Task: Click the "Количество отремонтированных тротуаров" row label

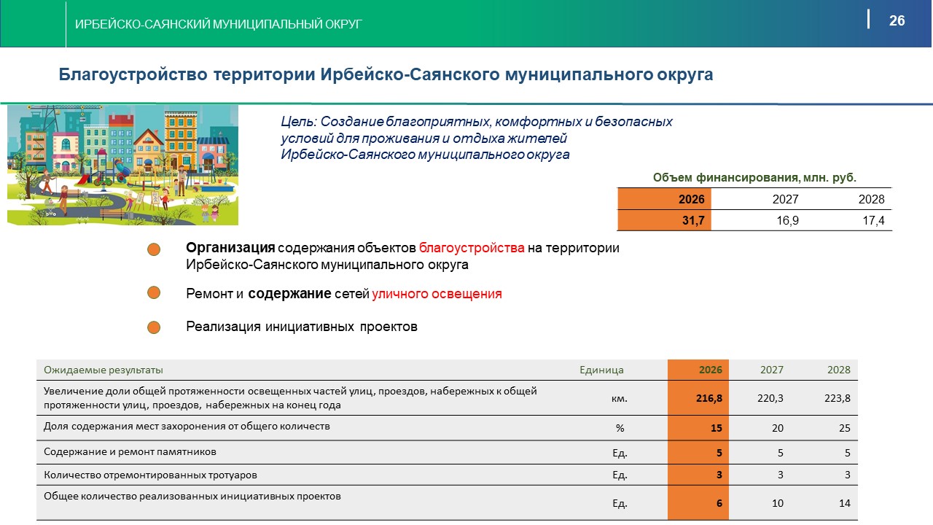Action: [150, 475]
